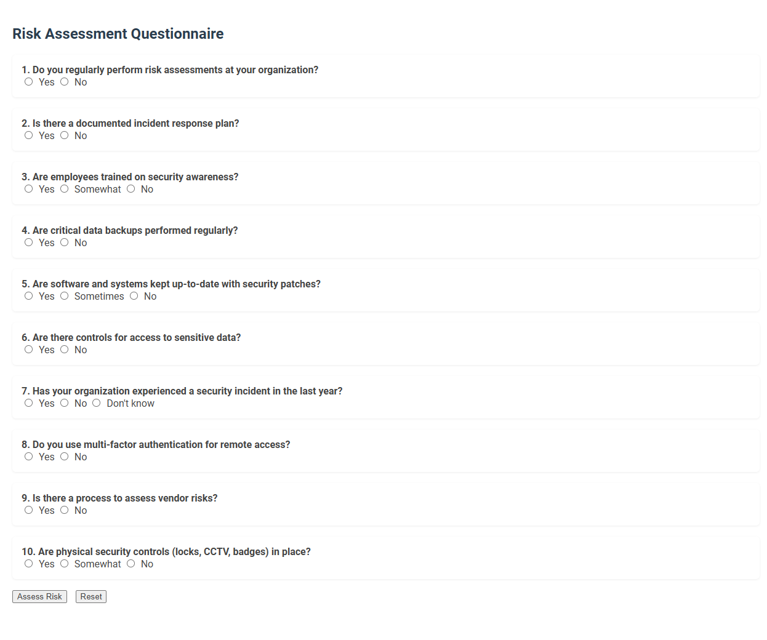Select Somewhat for physical security controls
This screenshot has width=767, height=640.
click(x=64, y=563)
